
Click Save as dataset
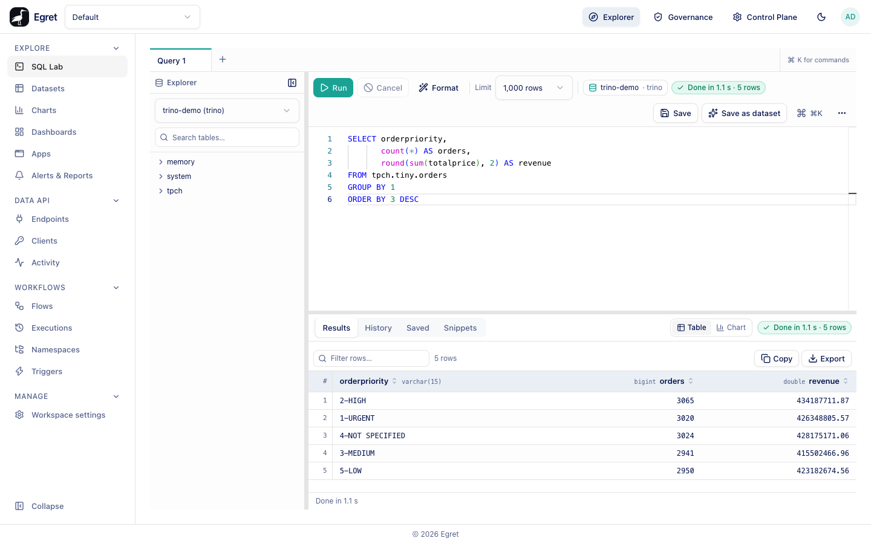pos(744,113)
